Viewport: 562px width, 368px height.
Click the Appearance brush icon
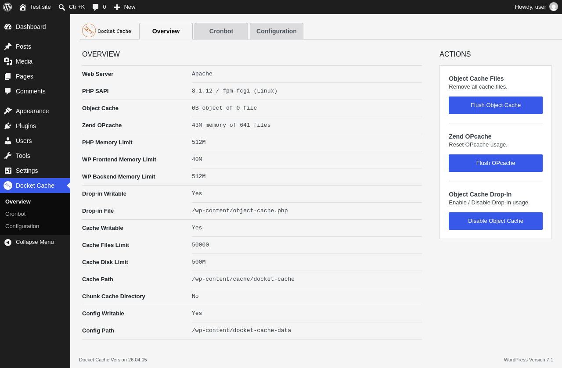[8, 111]
